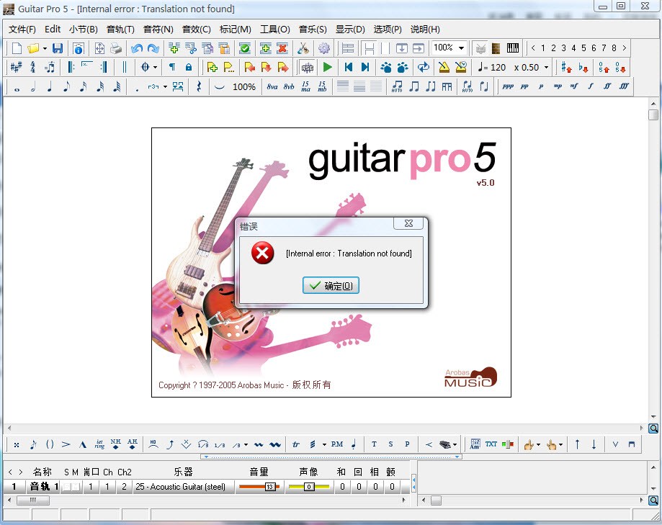The height and width of the screenshot is (525, 662).
Task: Insert text with TXT icon
Action: (x=491, y=444)
